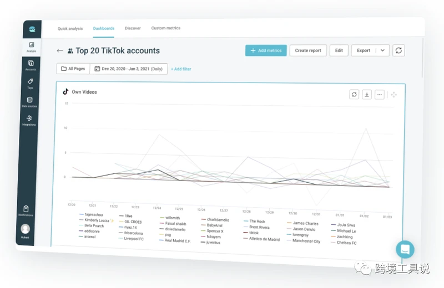
Task: Toggle charlidamelio series in legend
Action: (215, 220)
